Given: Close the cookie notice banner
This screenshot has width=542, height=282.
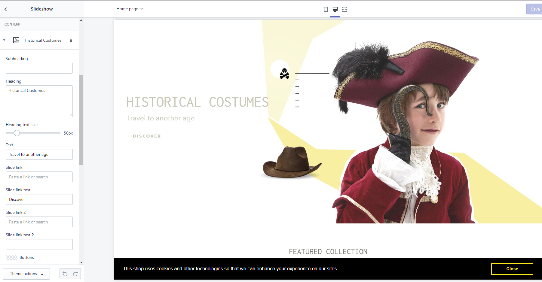Looking at the screenshot, I should [x=512, y=269].
